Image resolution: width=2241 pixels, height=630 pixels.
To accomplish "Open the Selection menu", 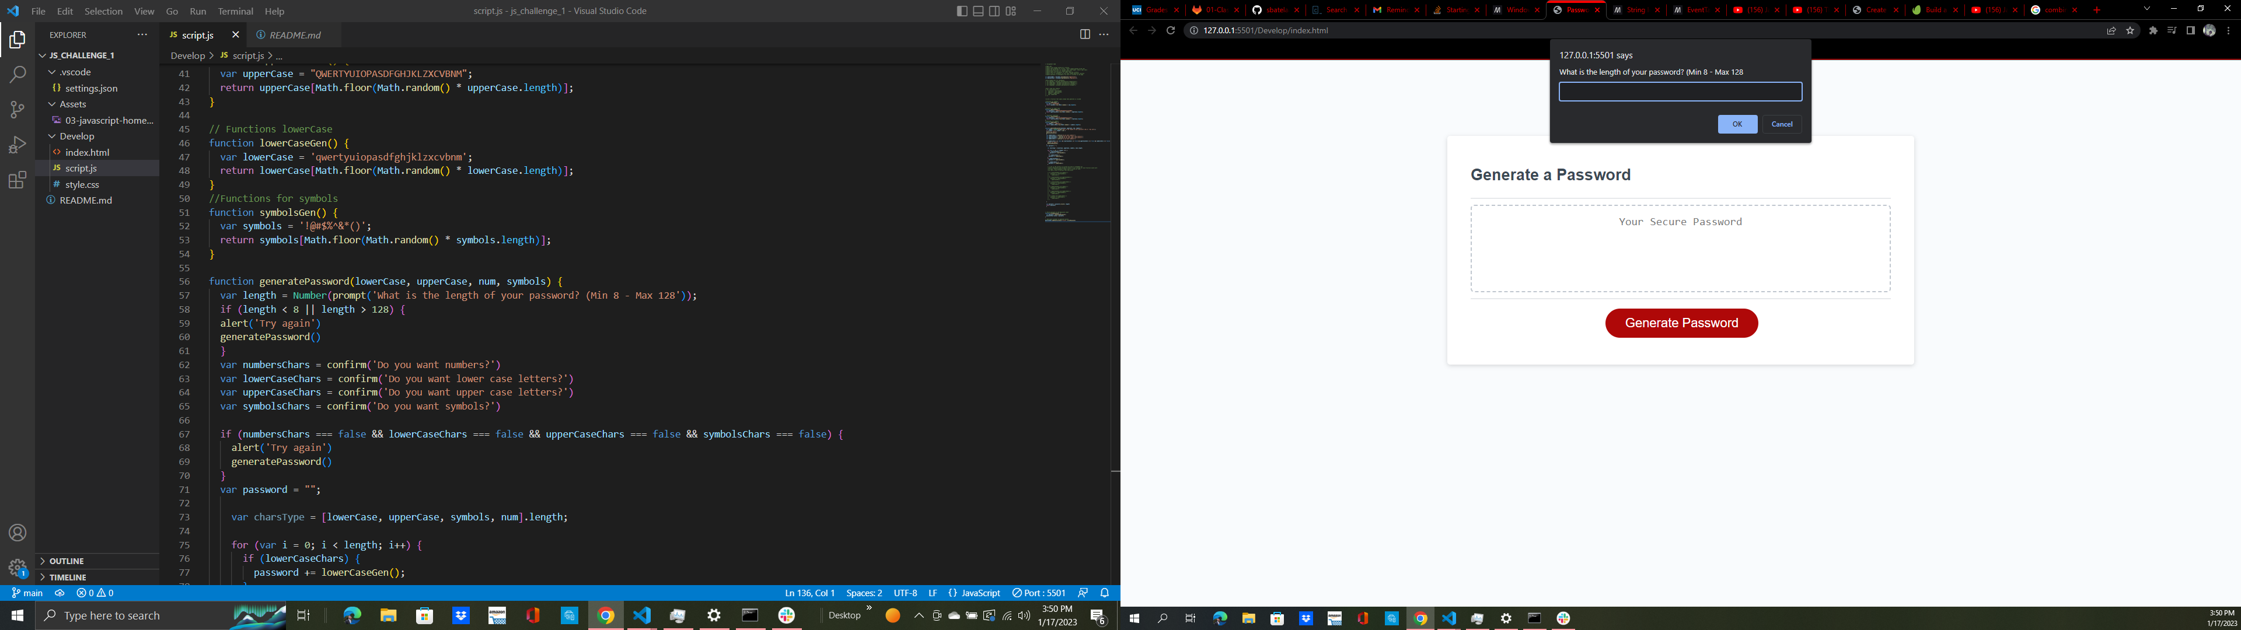I will [x=103, y=11].
